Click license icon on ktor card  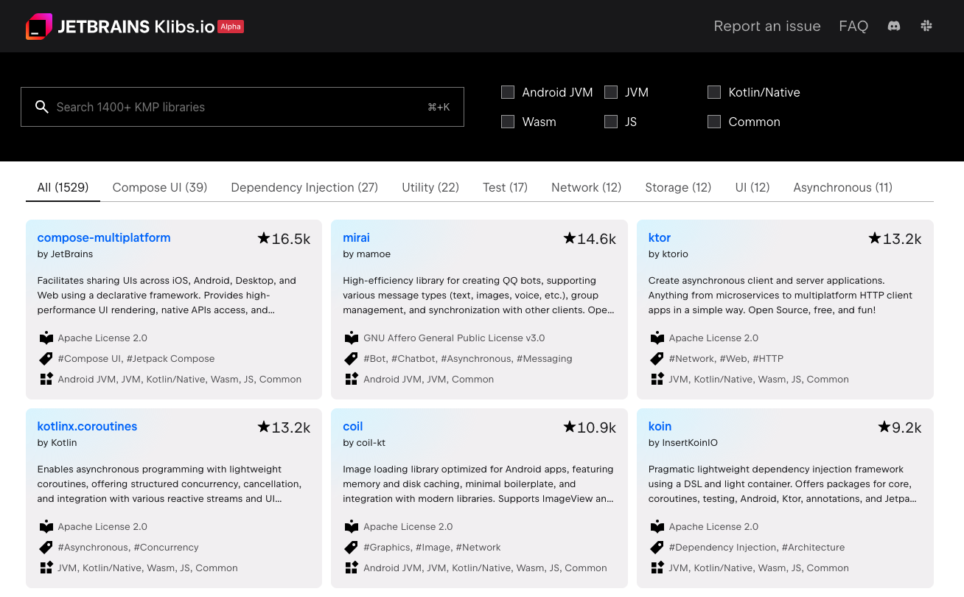pos(657,338)
